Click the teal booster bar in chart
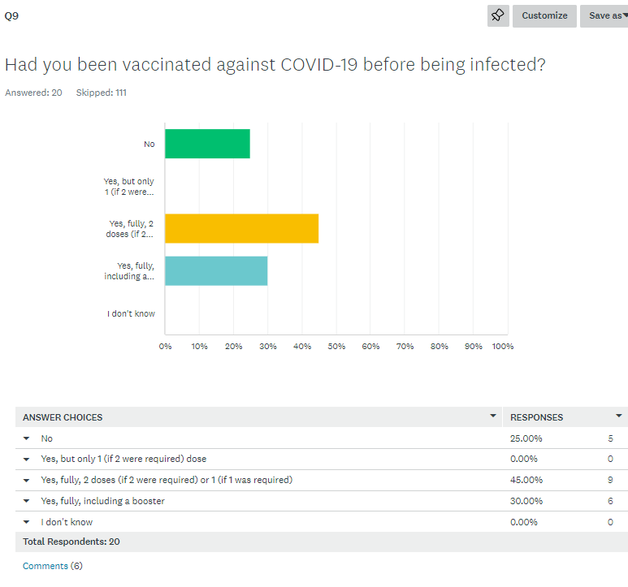 (x=216, y=270)
